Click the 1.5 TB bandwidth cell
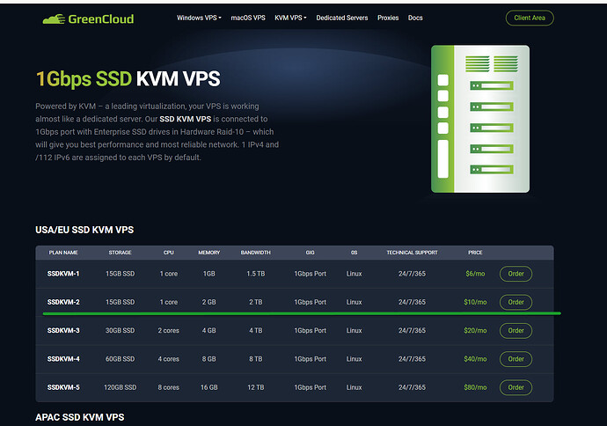The width and height of the screenshot is (607, 426). 255,274
